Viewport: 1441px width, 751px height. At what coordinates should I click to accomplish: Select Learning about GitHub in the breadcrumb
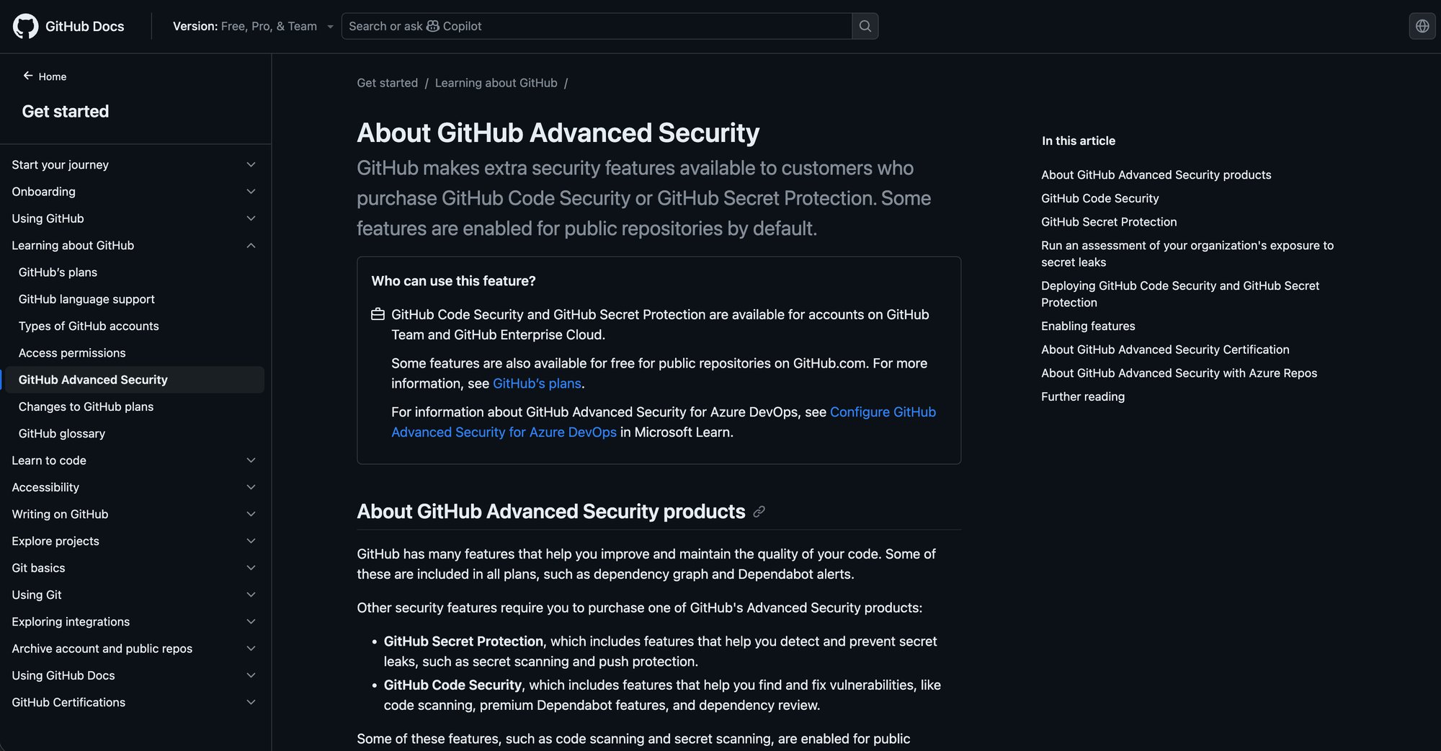(496, 83)
